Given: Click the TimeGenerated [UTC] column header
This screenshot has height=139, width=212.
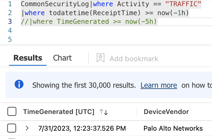Looking at the screenshot, I should click(58, 112).
